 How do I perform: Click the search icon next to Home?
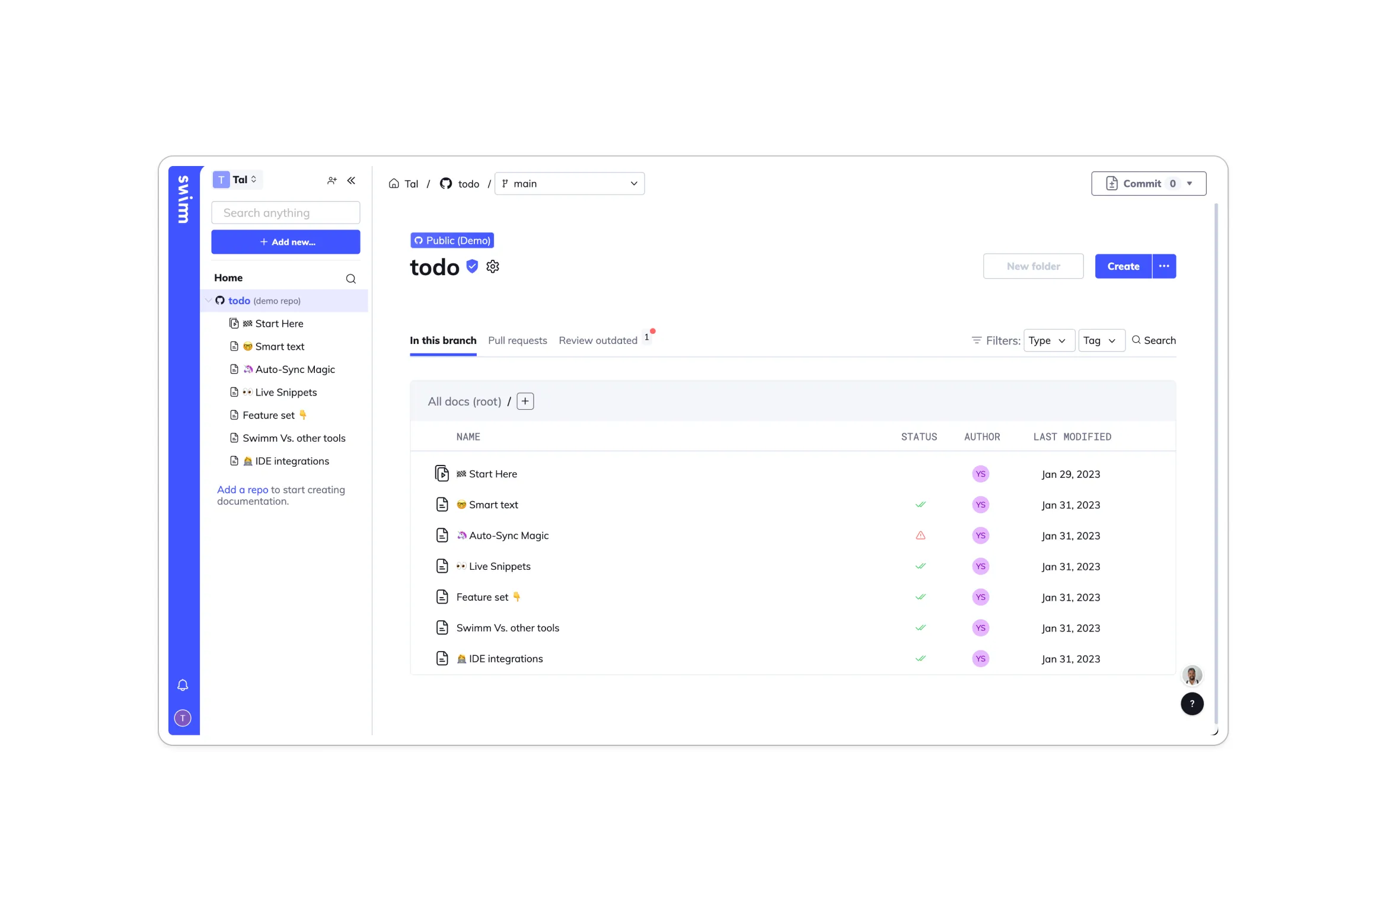point(351,279)
